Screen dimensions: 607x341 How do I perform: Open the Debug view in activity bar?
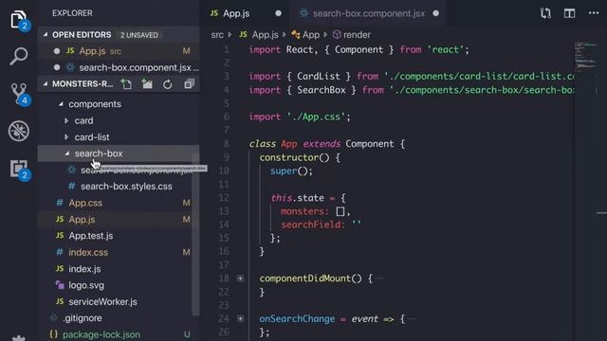point(19,131)
